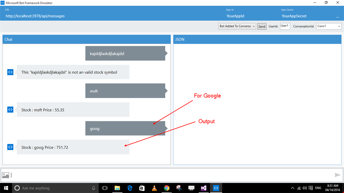Select the Stock goog Price 751.72 reply
The image size is (344, 193).
(x=73, y=147)
